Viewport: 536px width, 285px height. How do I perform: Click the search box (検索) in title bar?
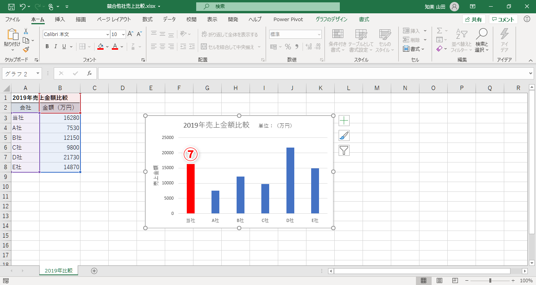(268, 7)
